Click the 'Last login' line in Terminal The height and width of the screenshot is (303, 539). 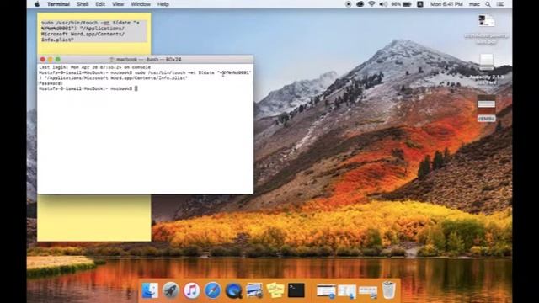94,67
